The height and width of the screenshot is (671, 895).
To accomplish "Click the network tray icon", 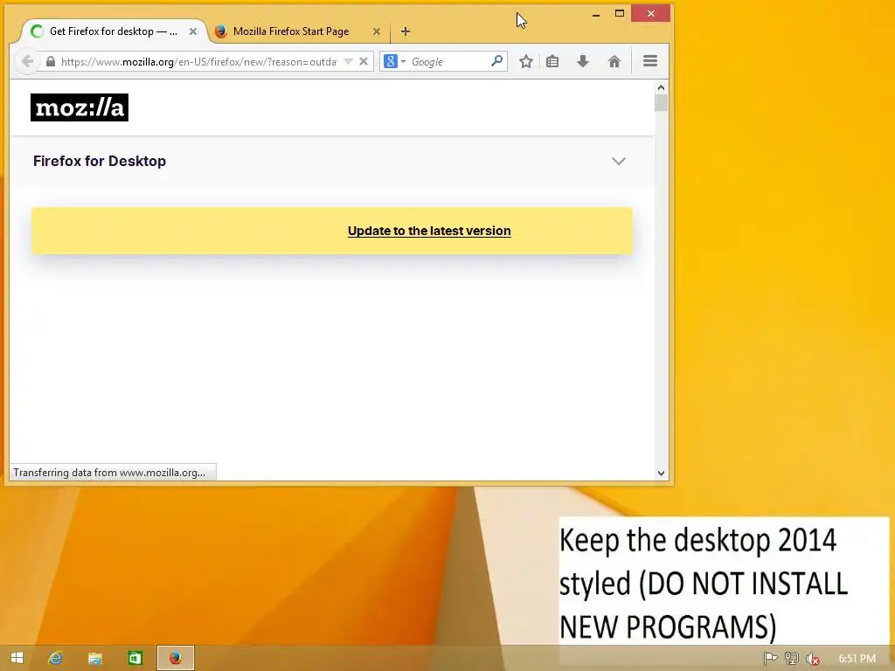I will coord(791,659).
